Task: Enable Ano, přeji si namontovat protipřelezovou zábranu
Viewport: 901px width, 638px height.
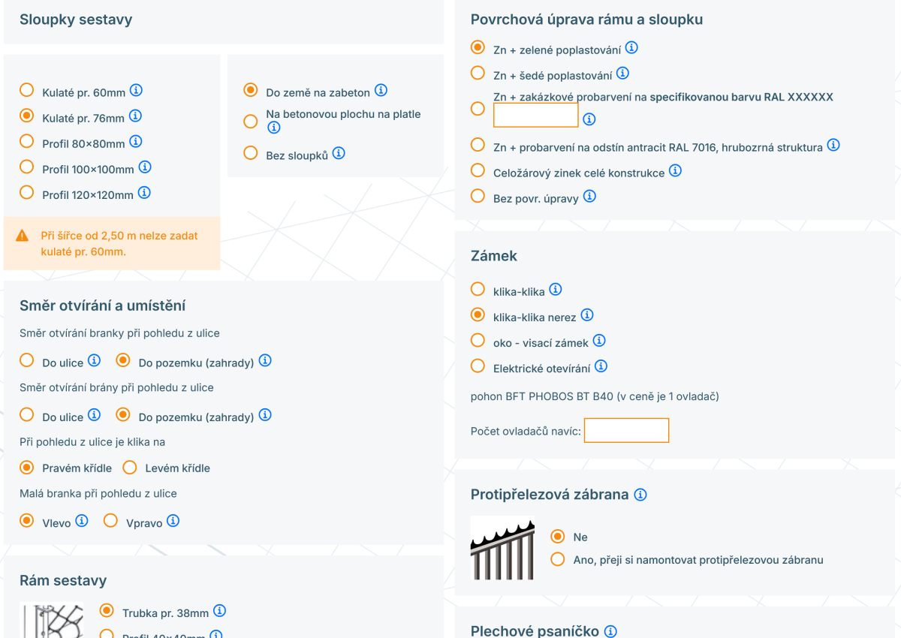Action: [x=558, y=559]
